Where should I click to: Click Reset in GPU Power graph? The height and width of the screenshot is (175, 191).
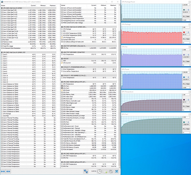(x=188, y=84)
